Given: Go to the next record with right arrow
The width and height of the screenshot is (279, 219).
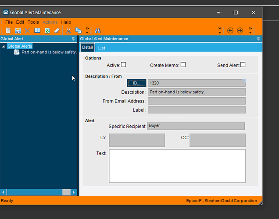Looking at the screenshot, I should coord(240,31).
